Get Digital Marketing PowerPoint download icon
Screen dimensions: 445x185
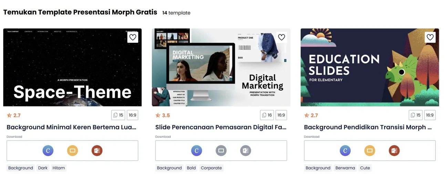[246, 151]
